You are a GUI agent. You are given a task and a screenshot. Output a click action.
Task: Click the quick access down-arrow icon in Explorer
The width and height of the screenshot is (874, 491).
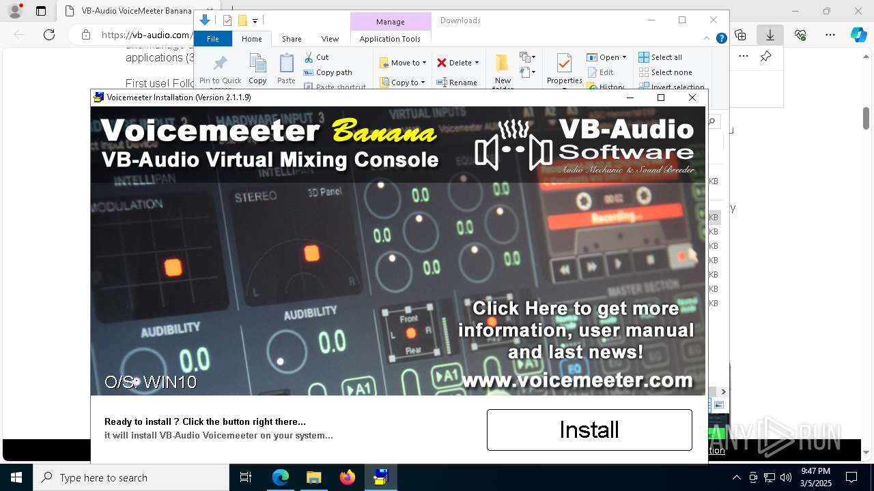point(204,20)
